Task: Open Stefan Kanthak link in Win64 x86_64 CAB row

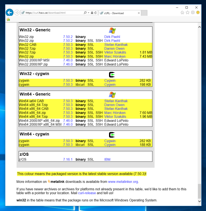Action: point(116,109)
